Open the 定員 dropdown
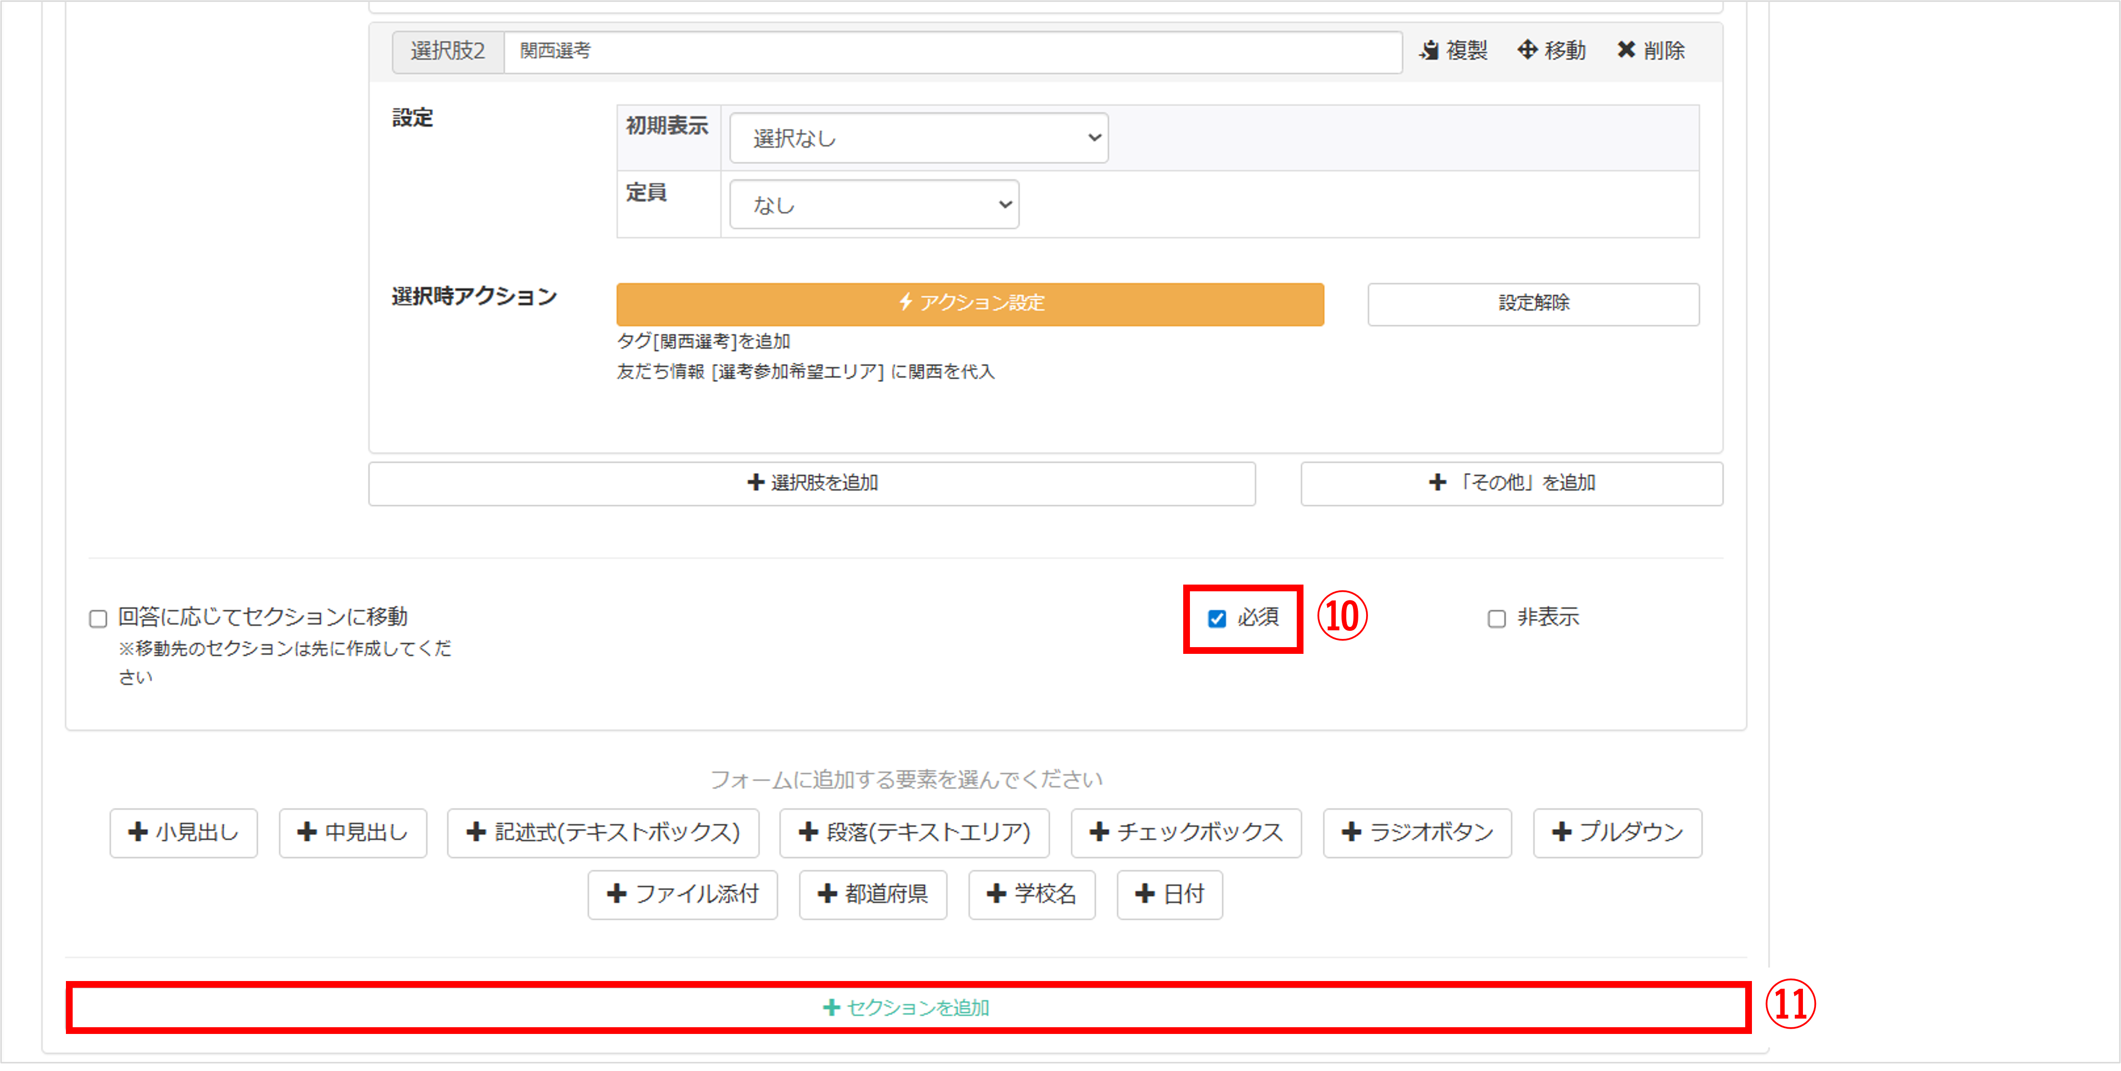The image size is (2121, 1071). [x=874, y=205]
